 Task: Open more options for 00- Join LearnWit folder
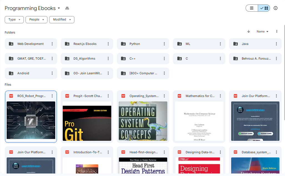click(x=108, y=73)
